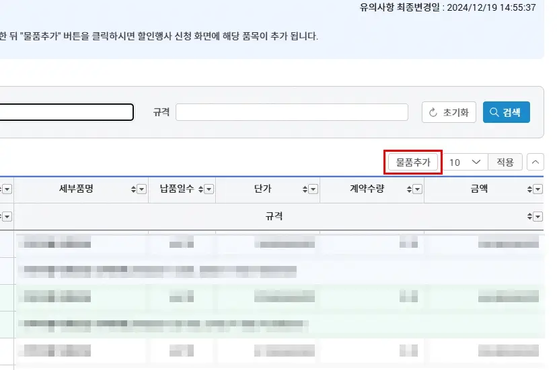The height and width of the screenshot is (370, 557).
Task: Collapse the grid using the chevron-up button
Action: (535, 163)
